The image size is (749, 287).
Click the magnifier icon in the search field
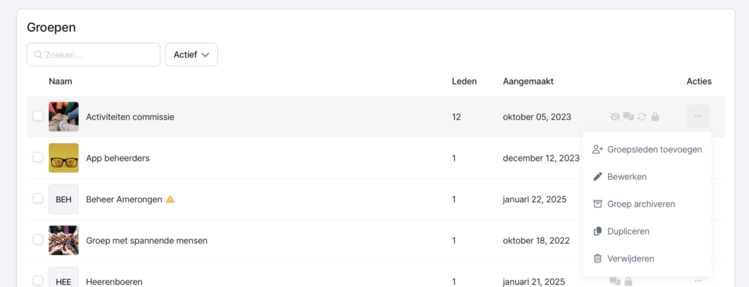pyautogui.click(x=39, y=55)
